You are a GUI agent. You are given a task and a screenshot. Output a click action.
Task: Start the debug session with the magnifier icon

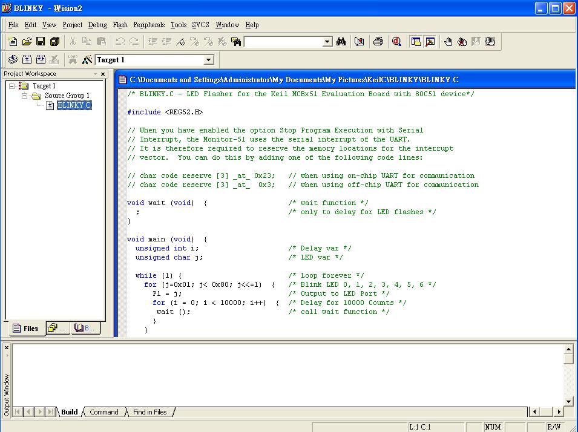point(396,42)
